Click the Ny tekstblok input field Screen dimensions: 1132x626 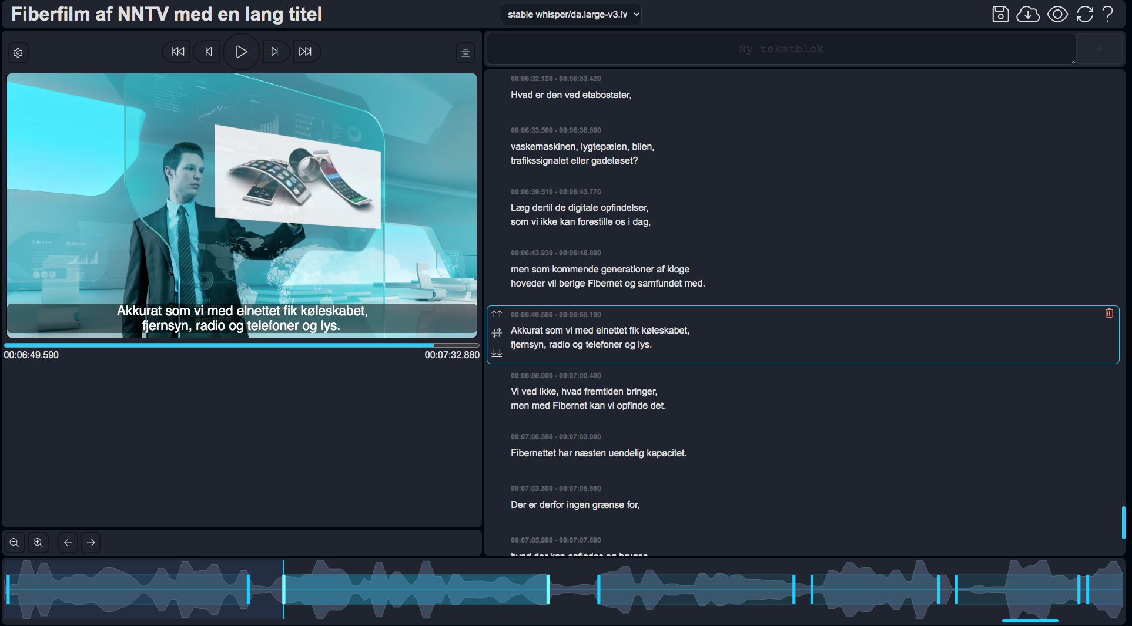[781, 49]
